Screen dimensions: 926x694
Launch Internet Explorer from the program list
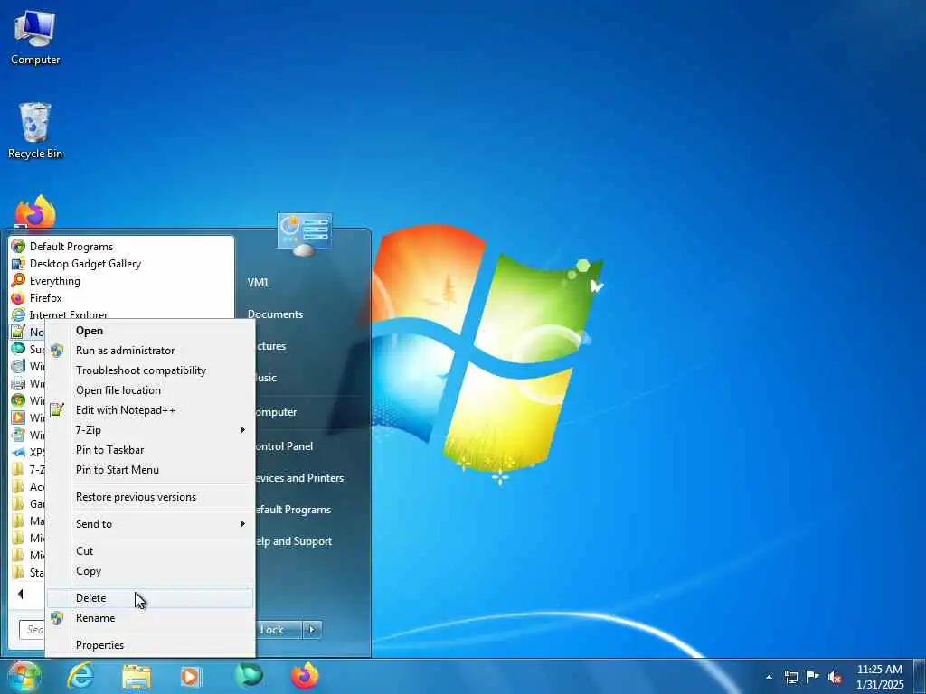[122, 314]
